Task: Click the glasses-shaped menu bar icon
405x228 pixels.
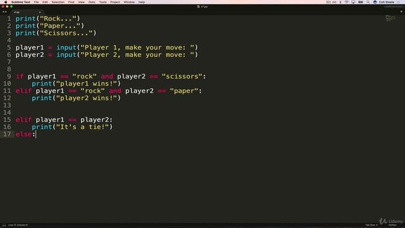Action: [x=335, y=2]
